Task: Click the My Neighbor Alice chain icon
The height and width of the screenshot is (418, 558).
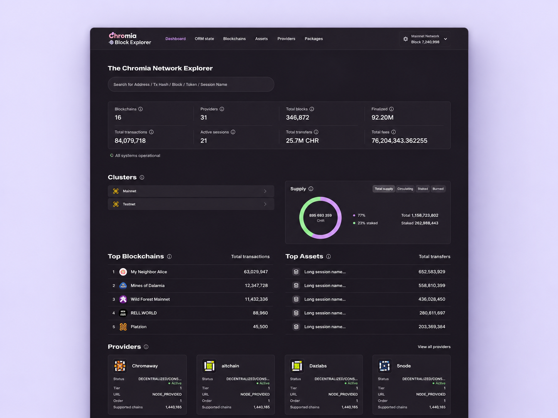Action: (x=123, y=272)
